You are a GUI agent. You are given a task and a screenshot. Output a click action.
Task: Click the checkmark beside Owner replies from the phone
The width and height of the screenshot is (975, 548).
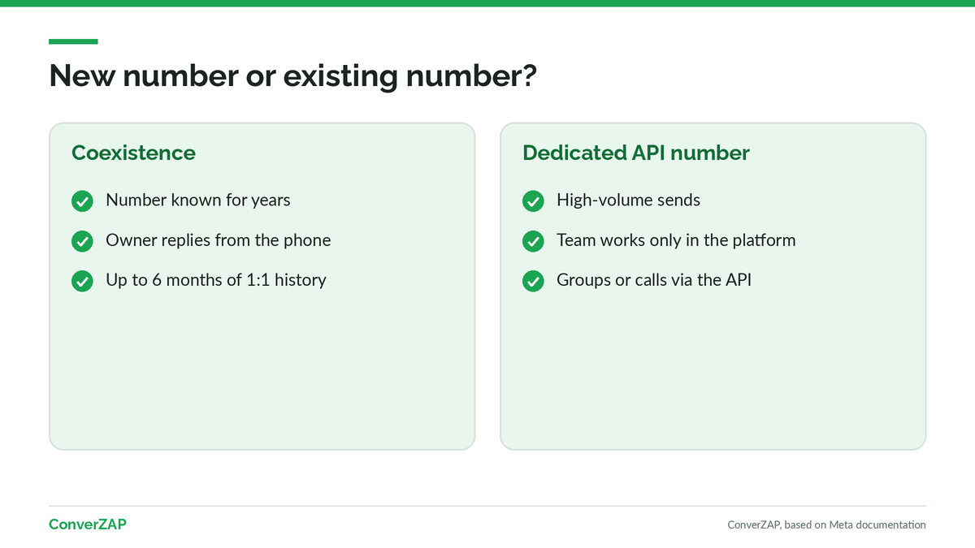tap(82, 241)
